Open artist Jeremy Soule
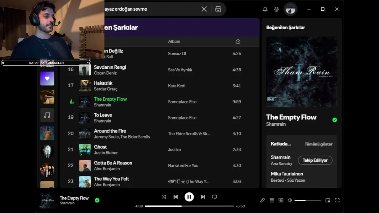The width and height of the screenshot is (379, 213). [x=106, y=137]
